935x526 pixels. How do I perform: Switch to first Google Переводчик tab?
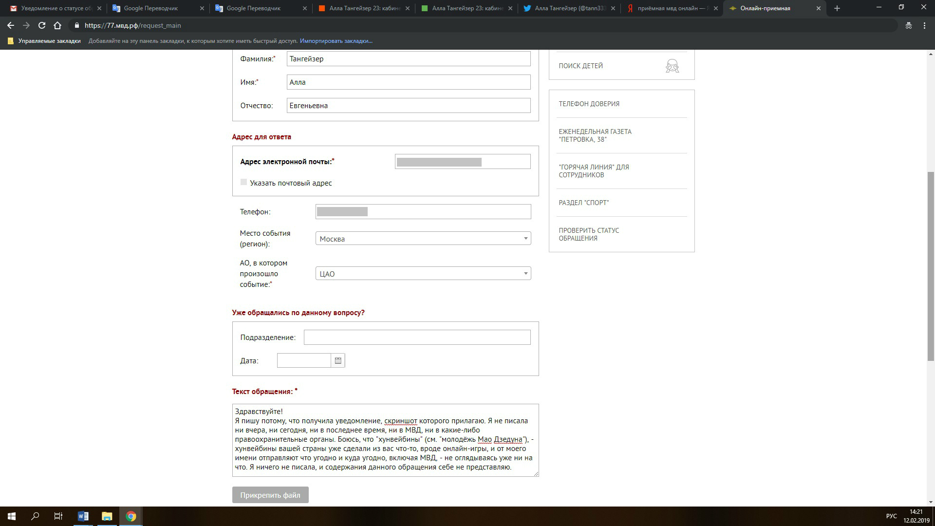coord(151,8)
